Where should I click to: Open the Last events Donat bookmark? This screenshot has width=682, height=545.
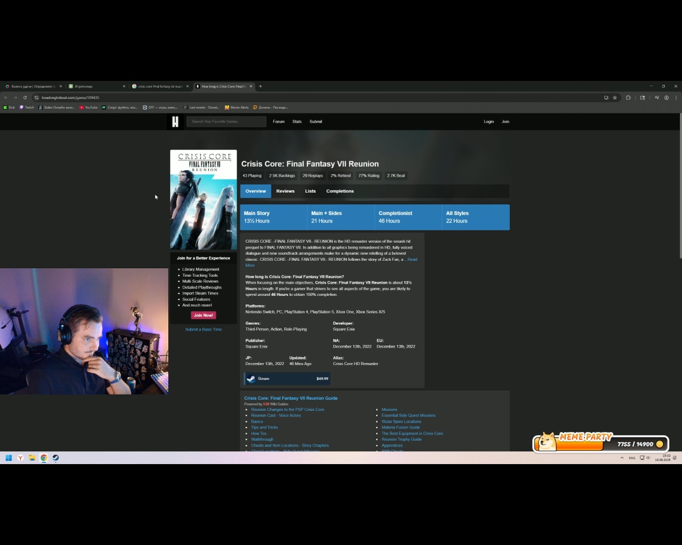pyautogui.click(x=201, y=108)
